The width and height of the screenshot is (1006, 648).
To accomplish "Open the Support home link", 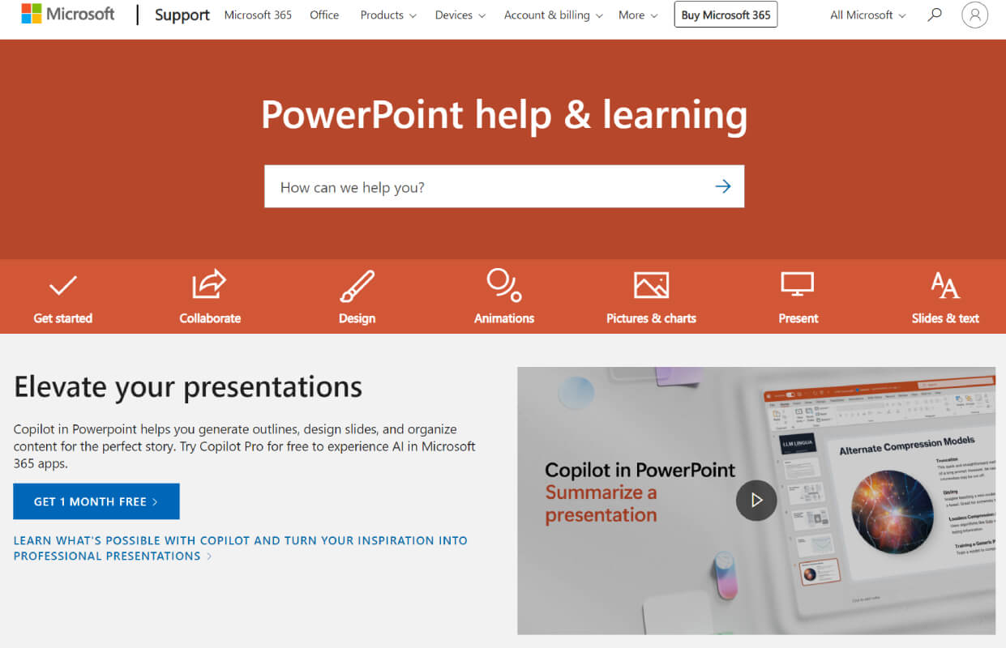I will tap(182, 15).
